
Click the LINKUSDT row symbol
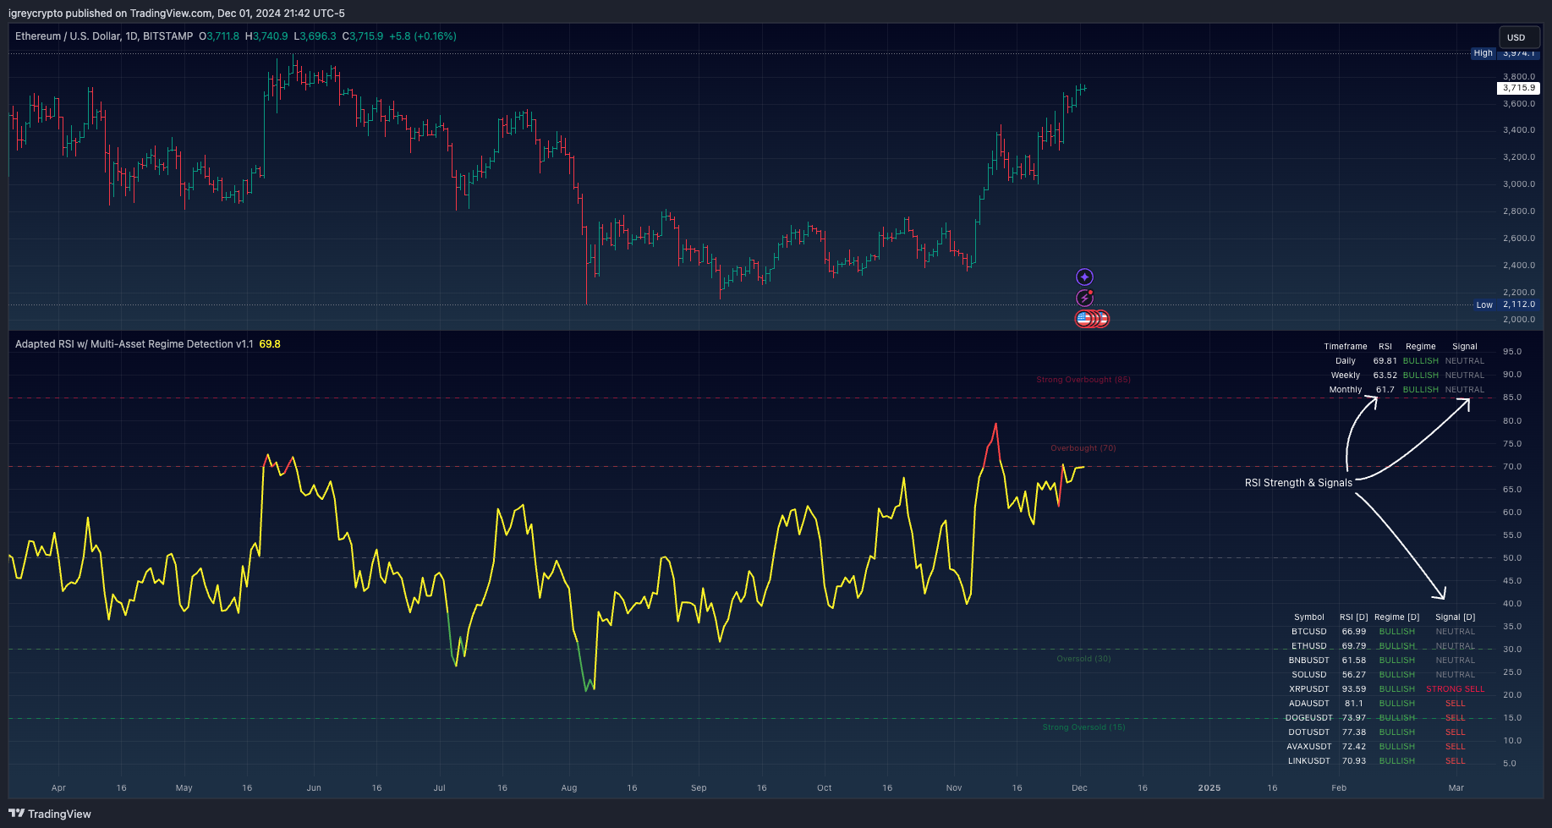coord(1309,761)
